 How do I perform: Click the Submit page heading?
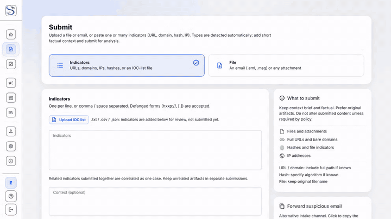(x=60, y=27)
